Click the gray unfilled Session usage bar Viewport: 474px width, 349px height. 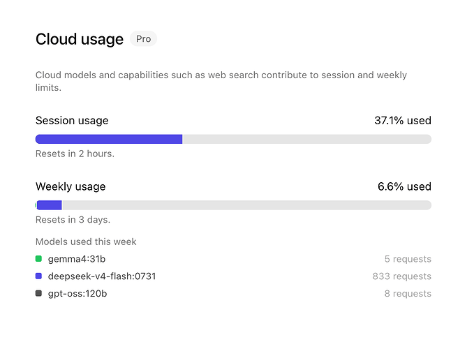[x=307, y=139]
